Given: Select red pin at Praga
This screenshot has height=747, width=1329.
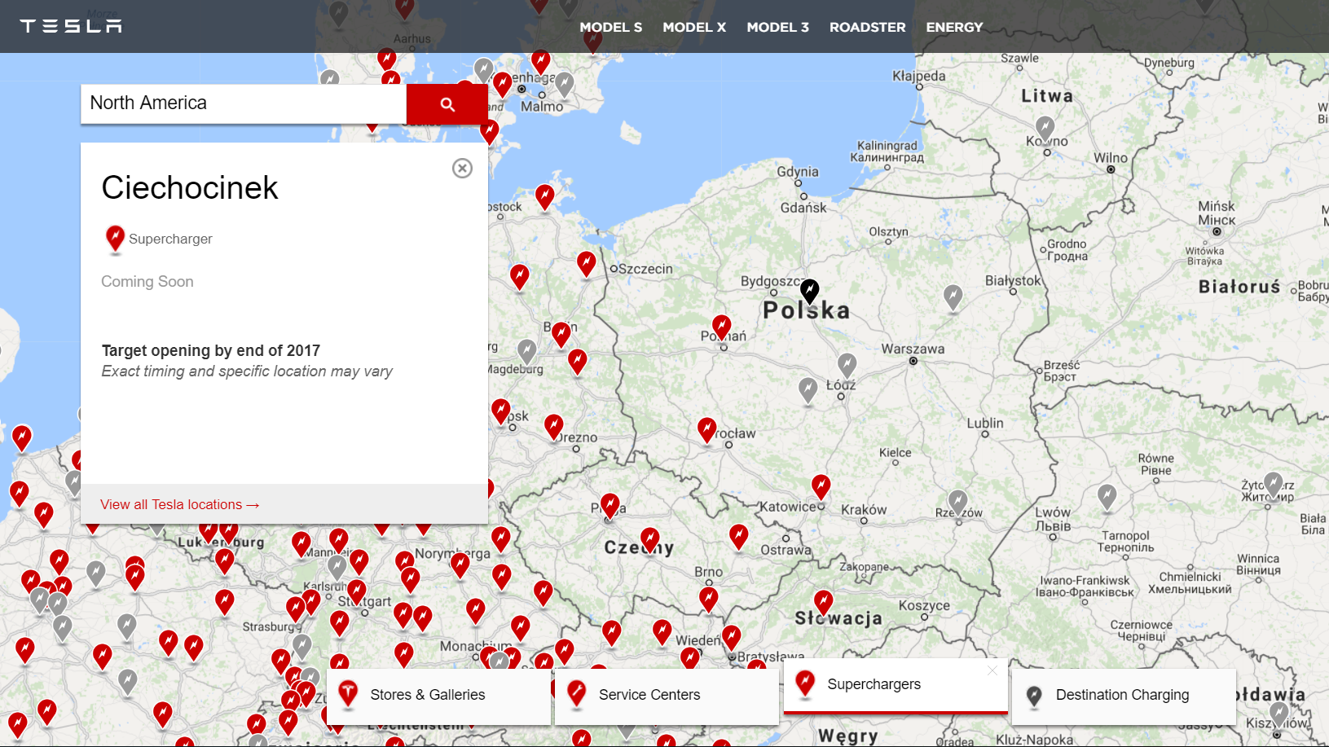Looking at the screenshot, I should tap(609, 507).
